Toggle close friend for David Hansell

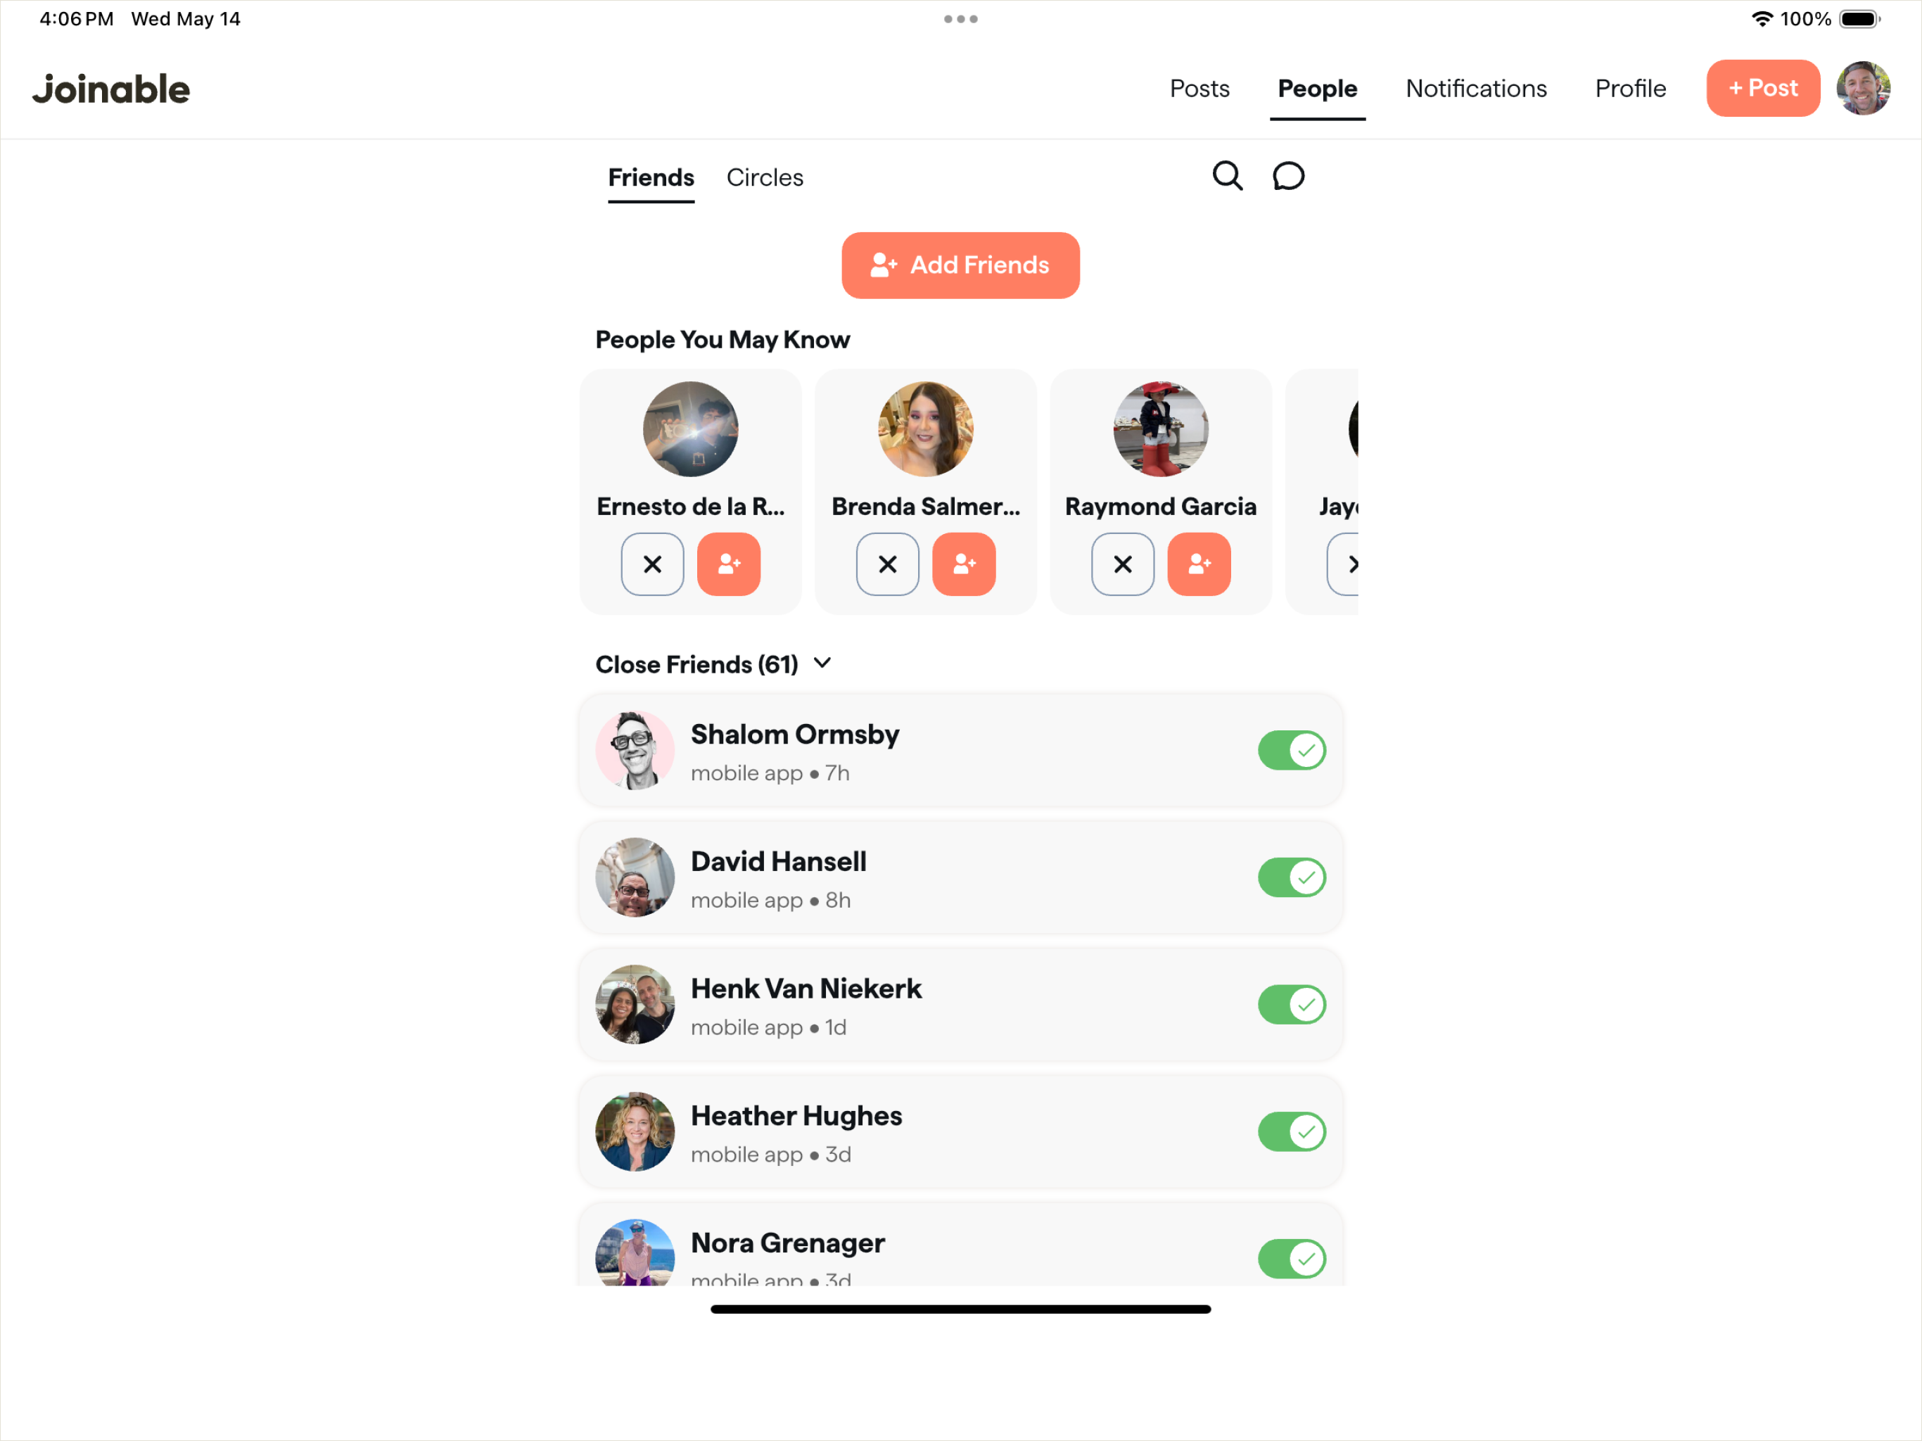[1292, 878]
